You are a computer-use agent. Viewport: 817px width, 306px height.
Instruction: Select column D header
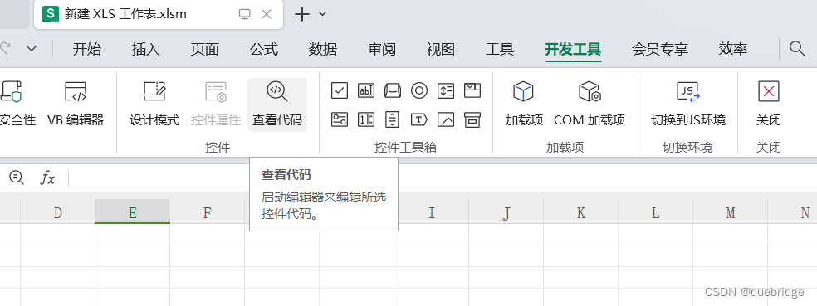tap(58, 212)
